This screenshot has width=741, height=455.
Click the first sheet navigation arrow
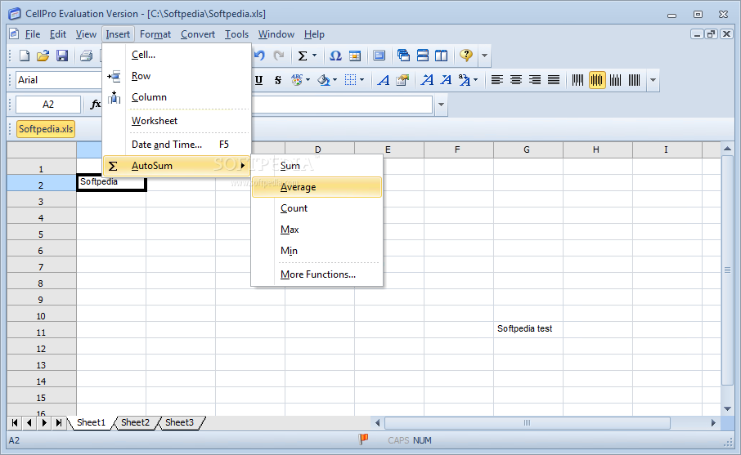coord(15,422)
